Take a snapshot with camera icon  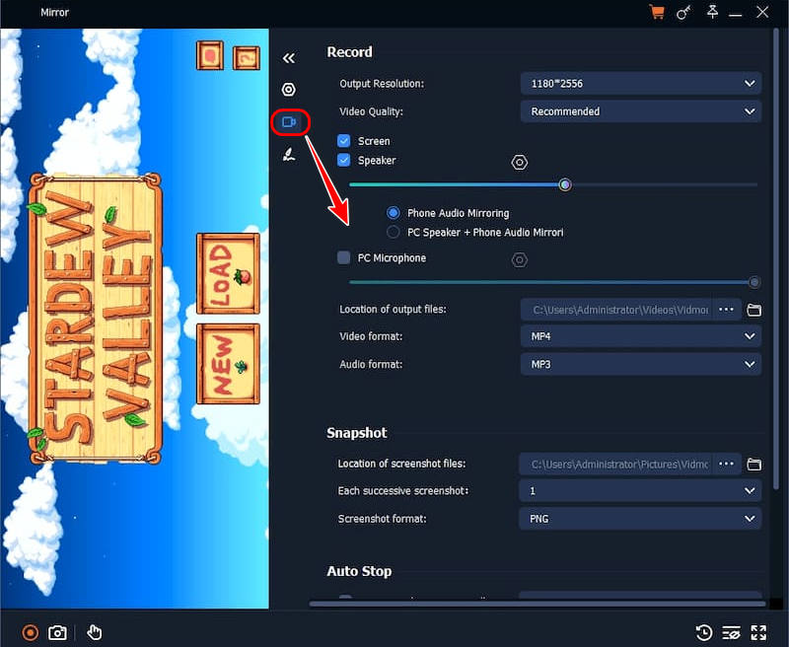[x=58, y=632]
